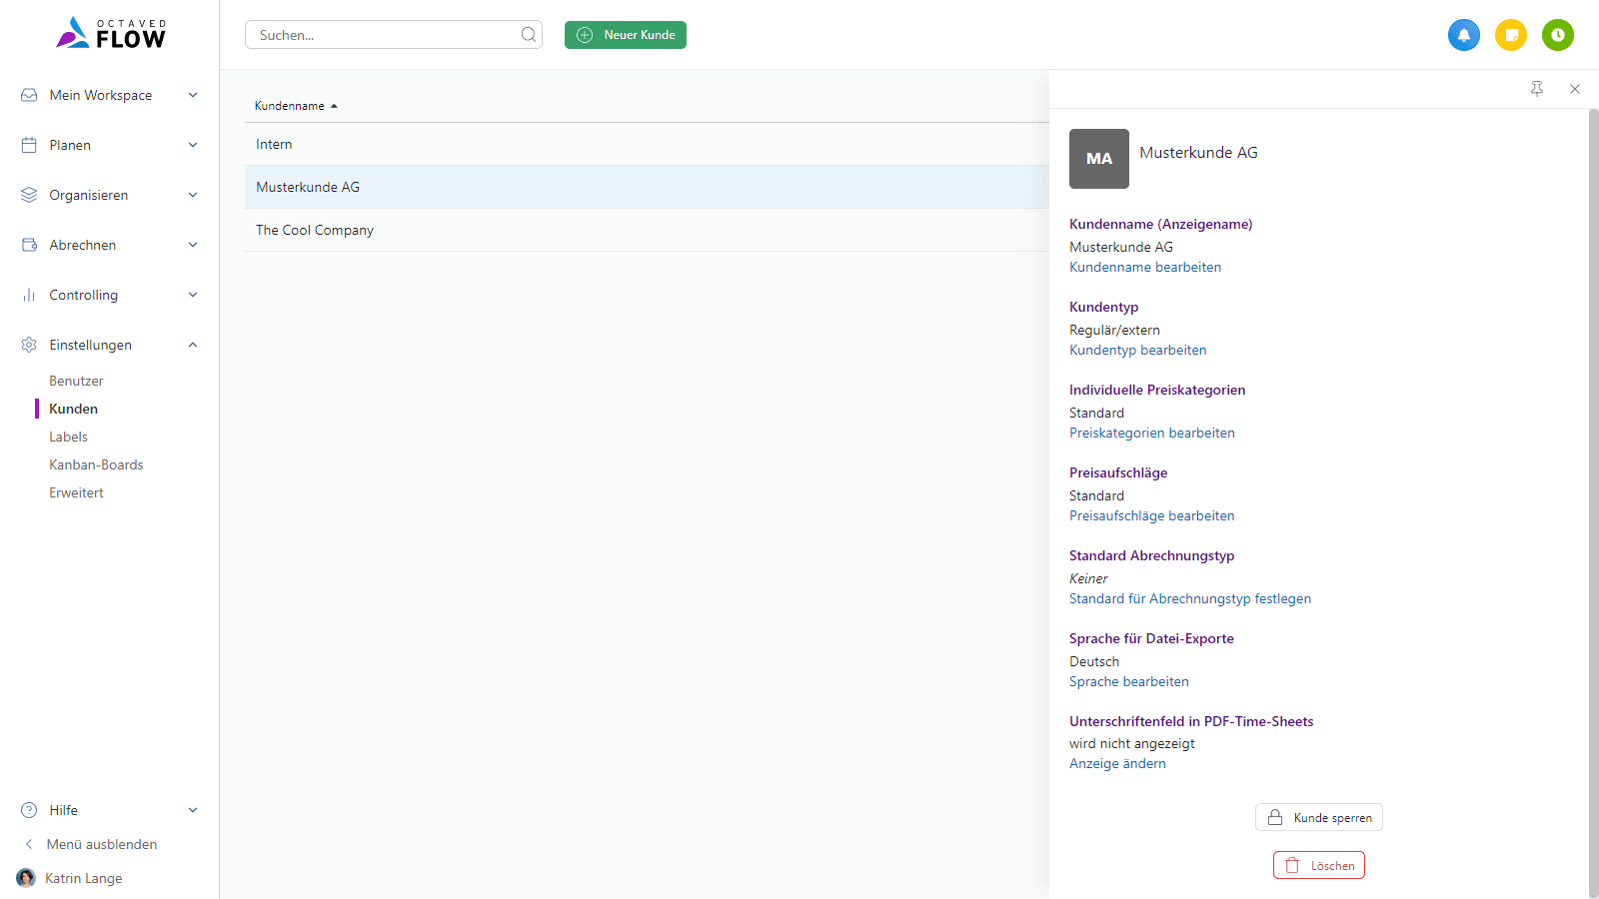Open the yellow sticky notes icon
The image size is (1599, 899).
(1510, 35)
